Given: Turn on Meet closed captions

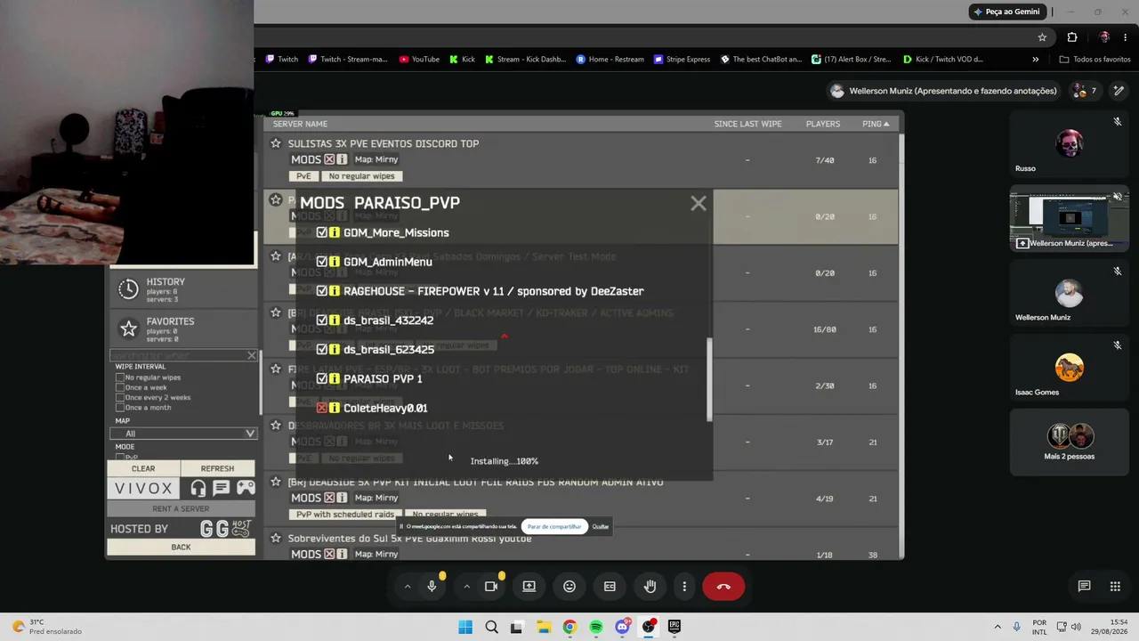Looking at the screenshot, I should click(x=610, y=587).
